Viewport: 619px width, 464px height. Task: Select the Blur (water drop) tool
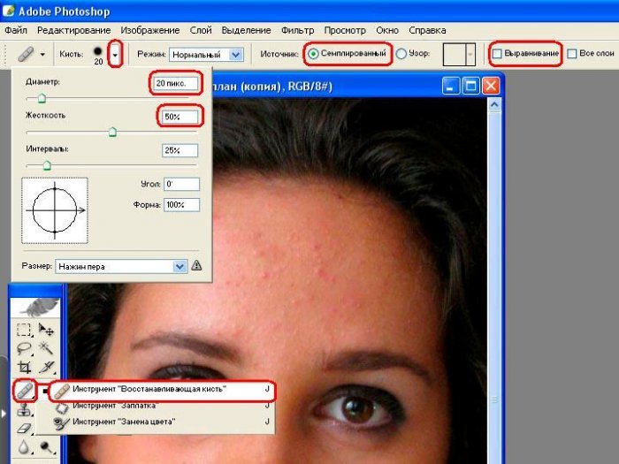click(25, 448)
